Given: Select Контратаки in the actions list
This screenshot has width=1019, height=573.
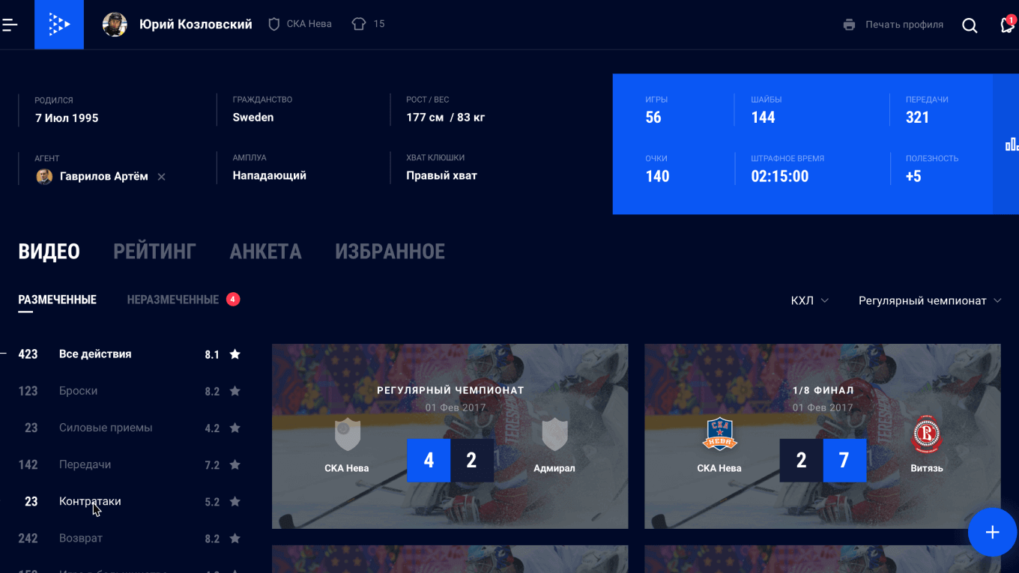Looking at the screenshot, I should pyautogui.click(x=90, y=501).
